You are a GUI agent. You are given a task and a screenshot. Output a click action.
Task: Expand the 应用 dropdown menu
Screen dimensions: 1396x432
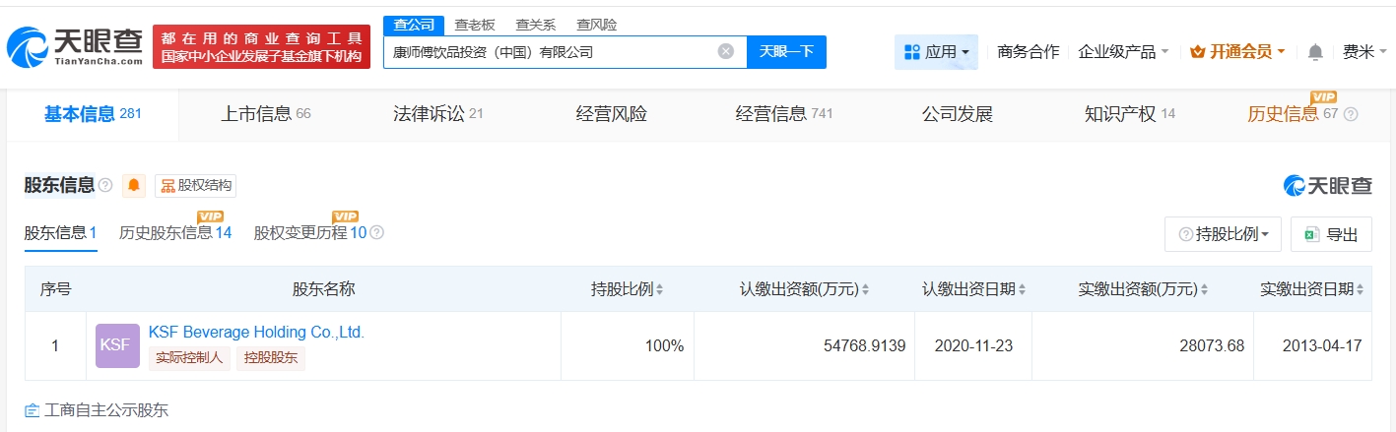pos(936,52)
